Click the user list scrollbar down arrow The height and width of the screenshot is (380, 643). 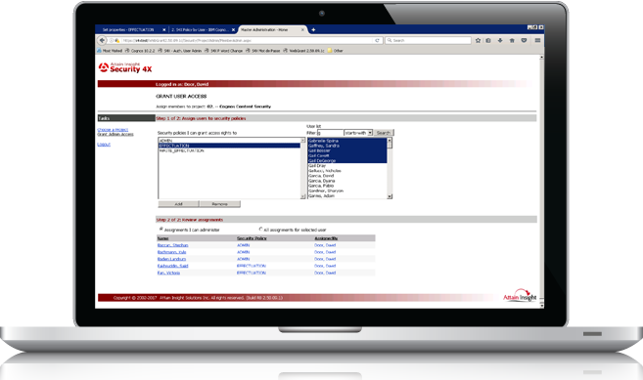[390, 196]
